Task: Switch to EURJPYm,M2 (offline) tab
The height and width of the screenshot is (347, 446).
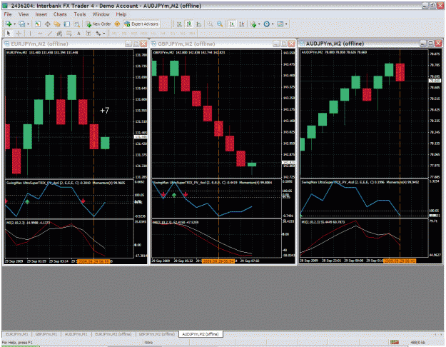Action: click(113, 334)
